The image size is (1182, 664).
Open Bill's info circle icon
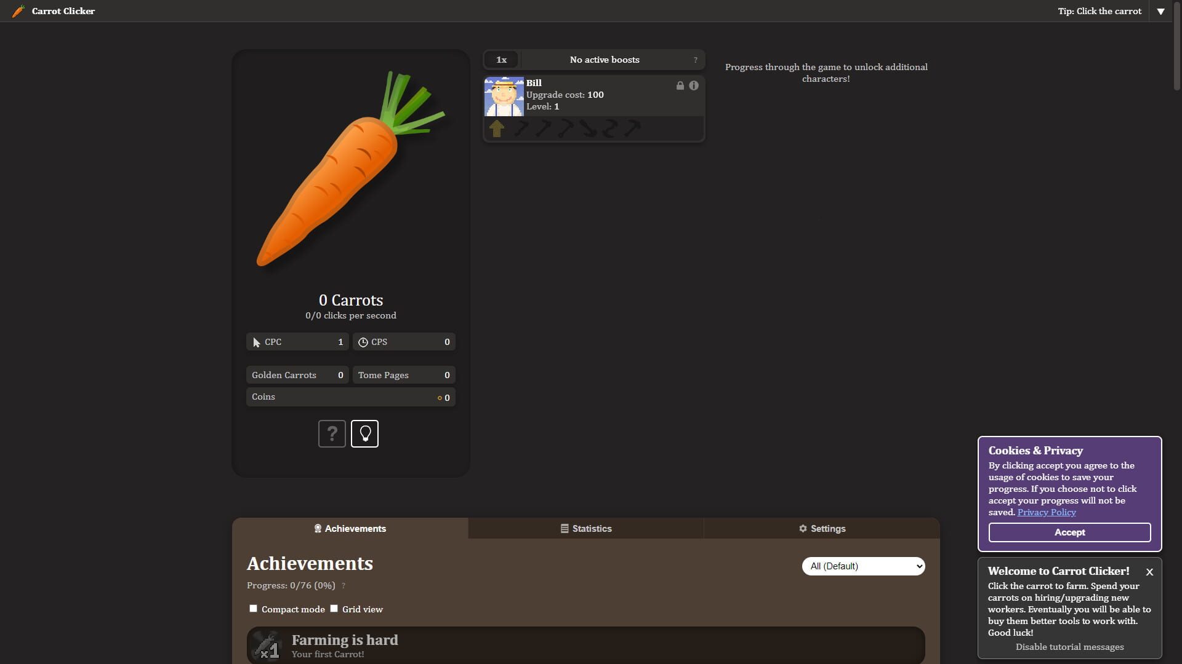point(694,86)
